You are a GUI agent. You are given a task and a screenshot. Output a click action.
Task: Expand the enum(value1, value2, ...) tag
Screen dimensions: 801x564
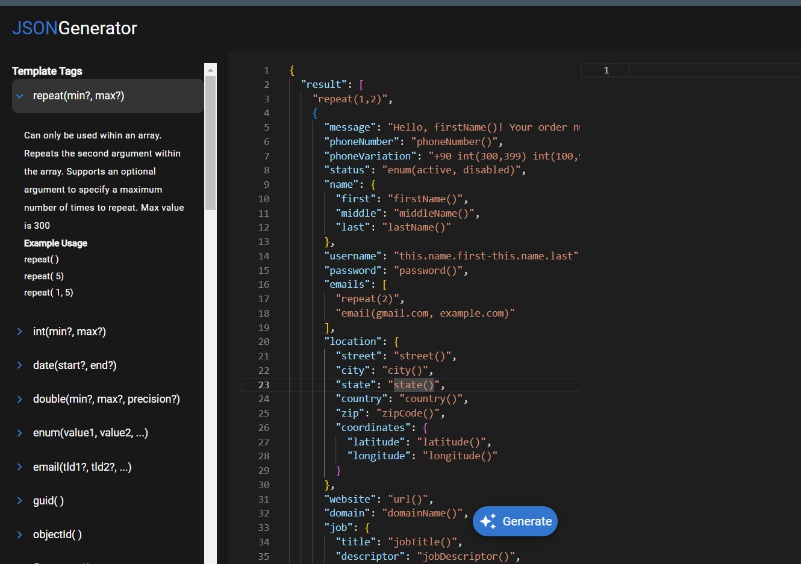click(x=108, y=433)
